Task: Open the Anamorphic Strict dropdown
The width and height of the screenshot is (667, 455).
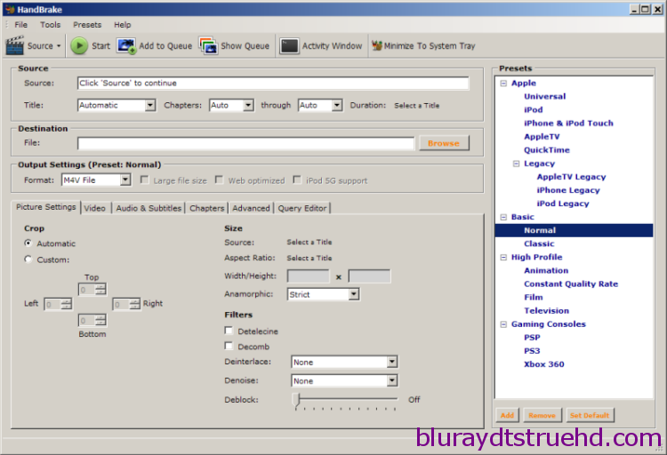Action: tap(353, 294)
